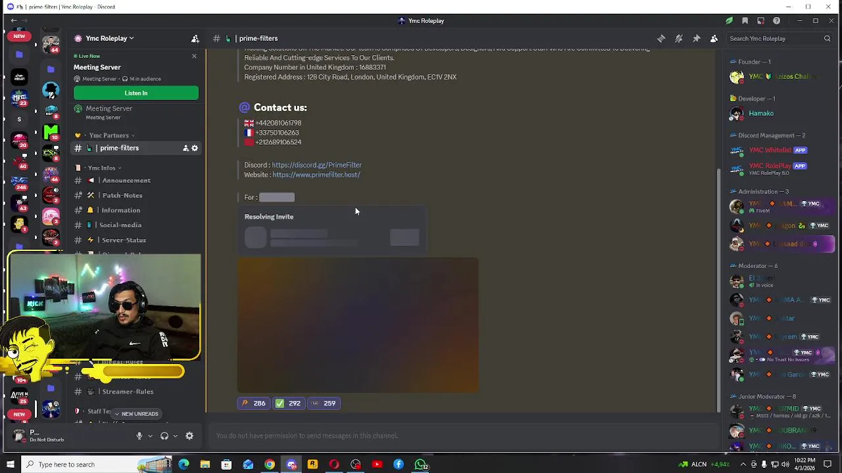Click the muted notification bell icon
The height and width of the screenshot is (473, 842).
pyautogui.click(x=679, y=38)
